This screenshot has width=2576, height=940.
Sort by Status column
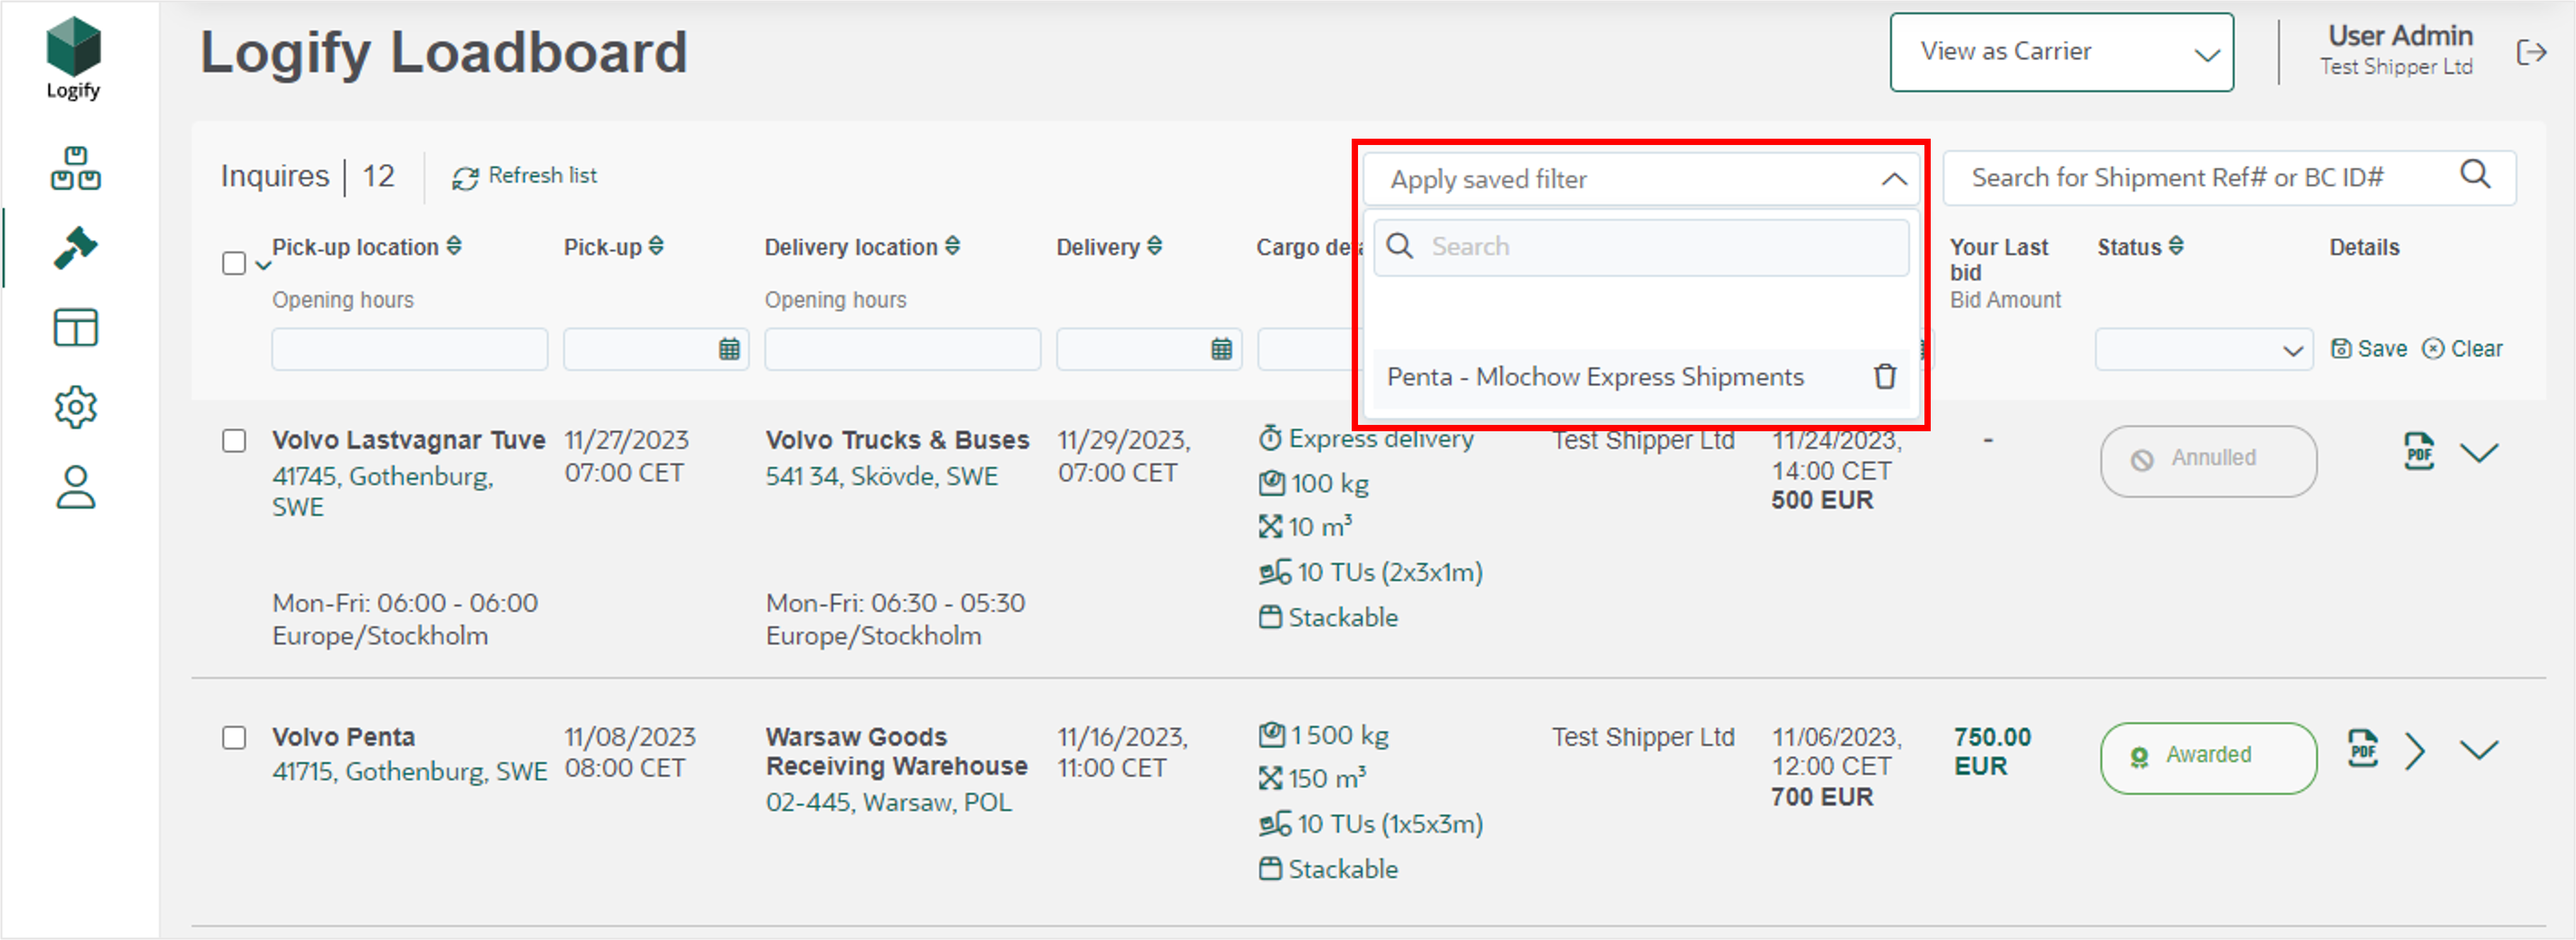click(2177, 246)
